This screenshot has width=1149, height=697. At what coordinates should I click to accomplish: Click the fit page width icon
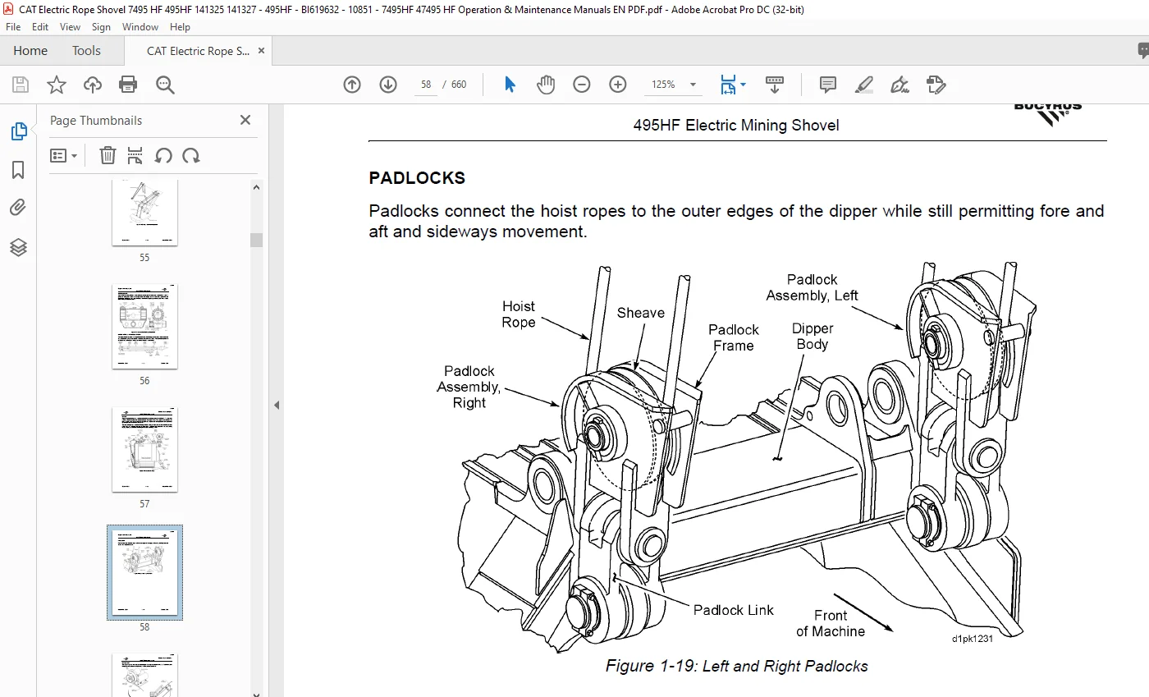(x=728, y=85)
